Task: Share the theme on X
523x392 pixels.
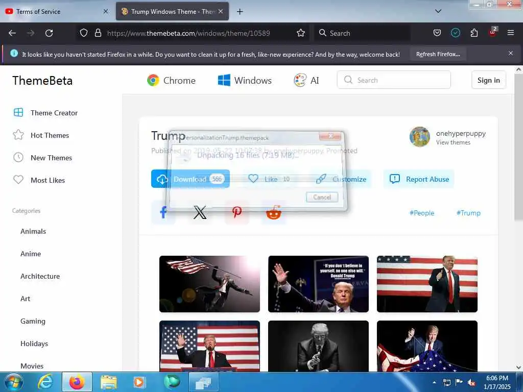Action: (x=200, y=212)
